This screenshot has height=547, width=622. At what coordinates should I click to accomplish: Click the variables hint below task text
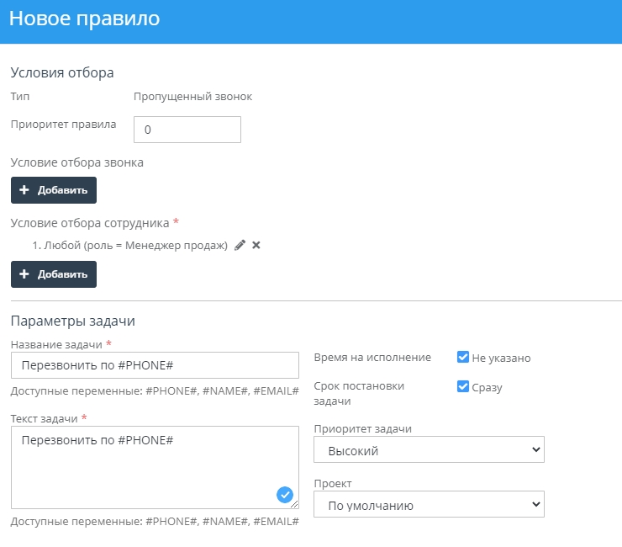coord(155,521)
